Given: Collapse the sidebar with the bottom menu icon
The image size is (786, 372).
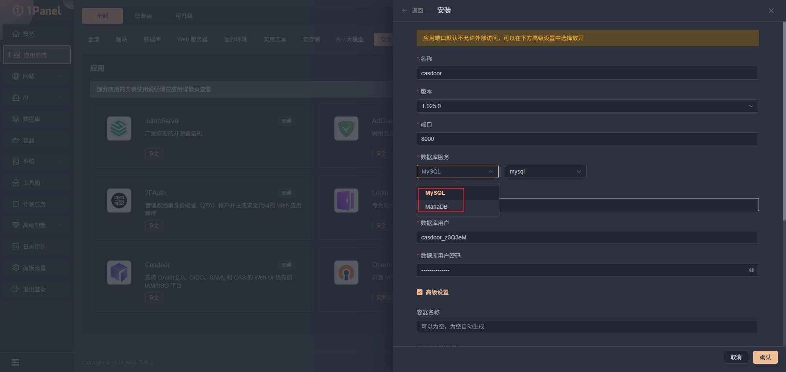Looking at the screenshot, I should pyautogui.click(x=15, y=362).
